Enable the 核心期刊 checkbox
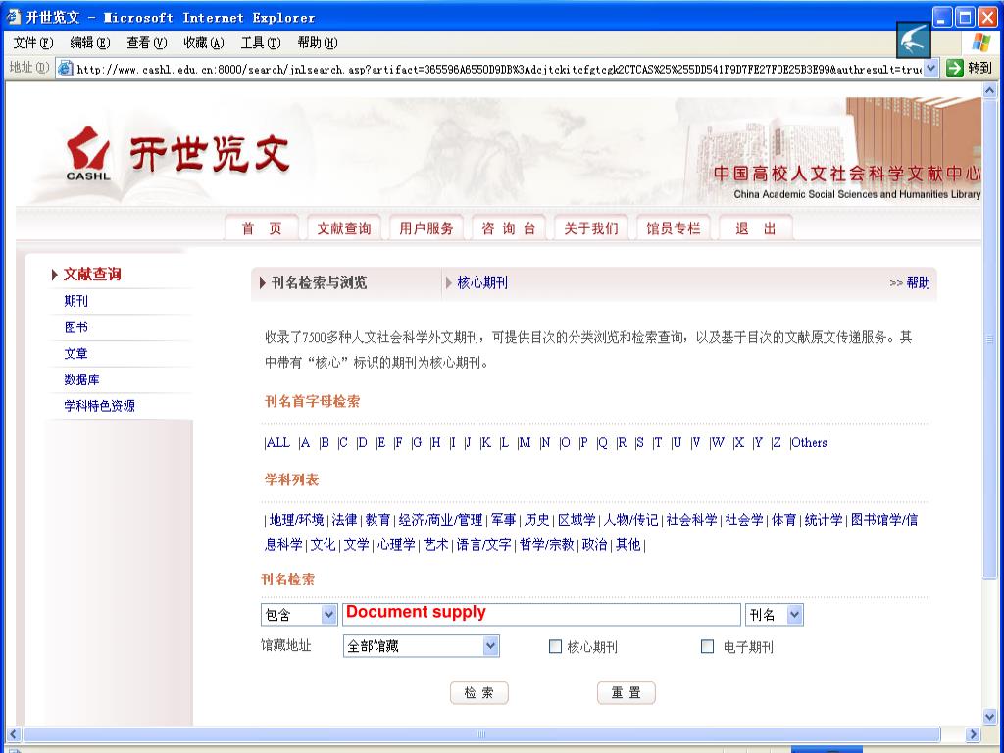Viewport: 1004px width, 753px height. (x=555, y=647)
